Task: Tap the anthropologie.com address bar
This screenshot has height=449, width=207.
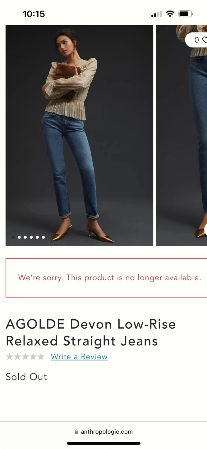Action: click(103, 432)
